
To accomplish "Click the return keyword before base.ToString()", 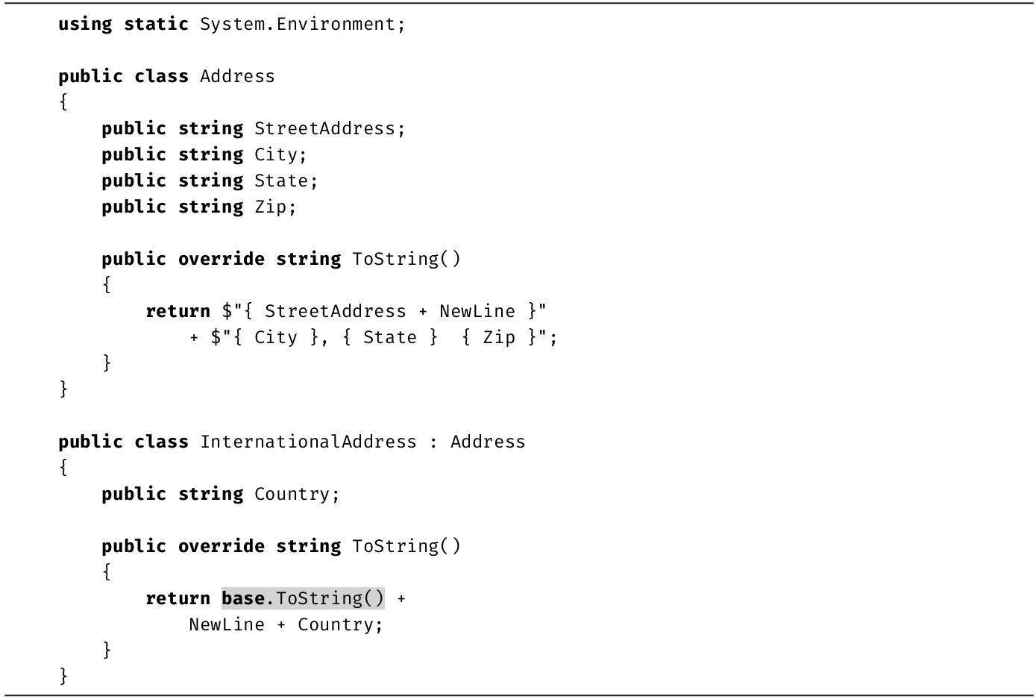I will pyautogui.click(x=178, y=598).
